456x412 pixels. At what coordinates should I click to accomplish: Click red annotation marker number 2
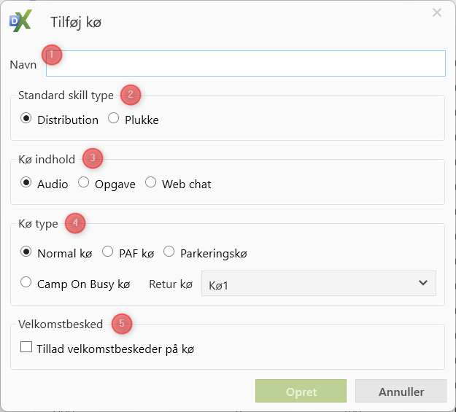pos(130,94)
